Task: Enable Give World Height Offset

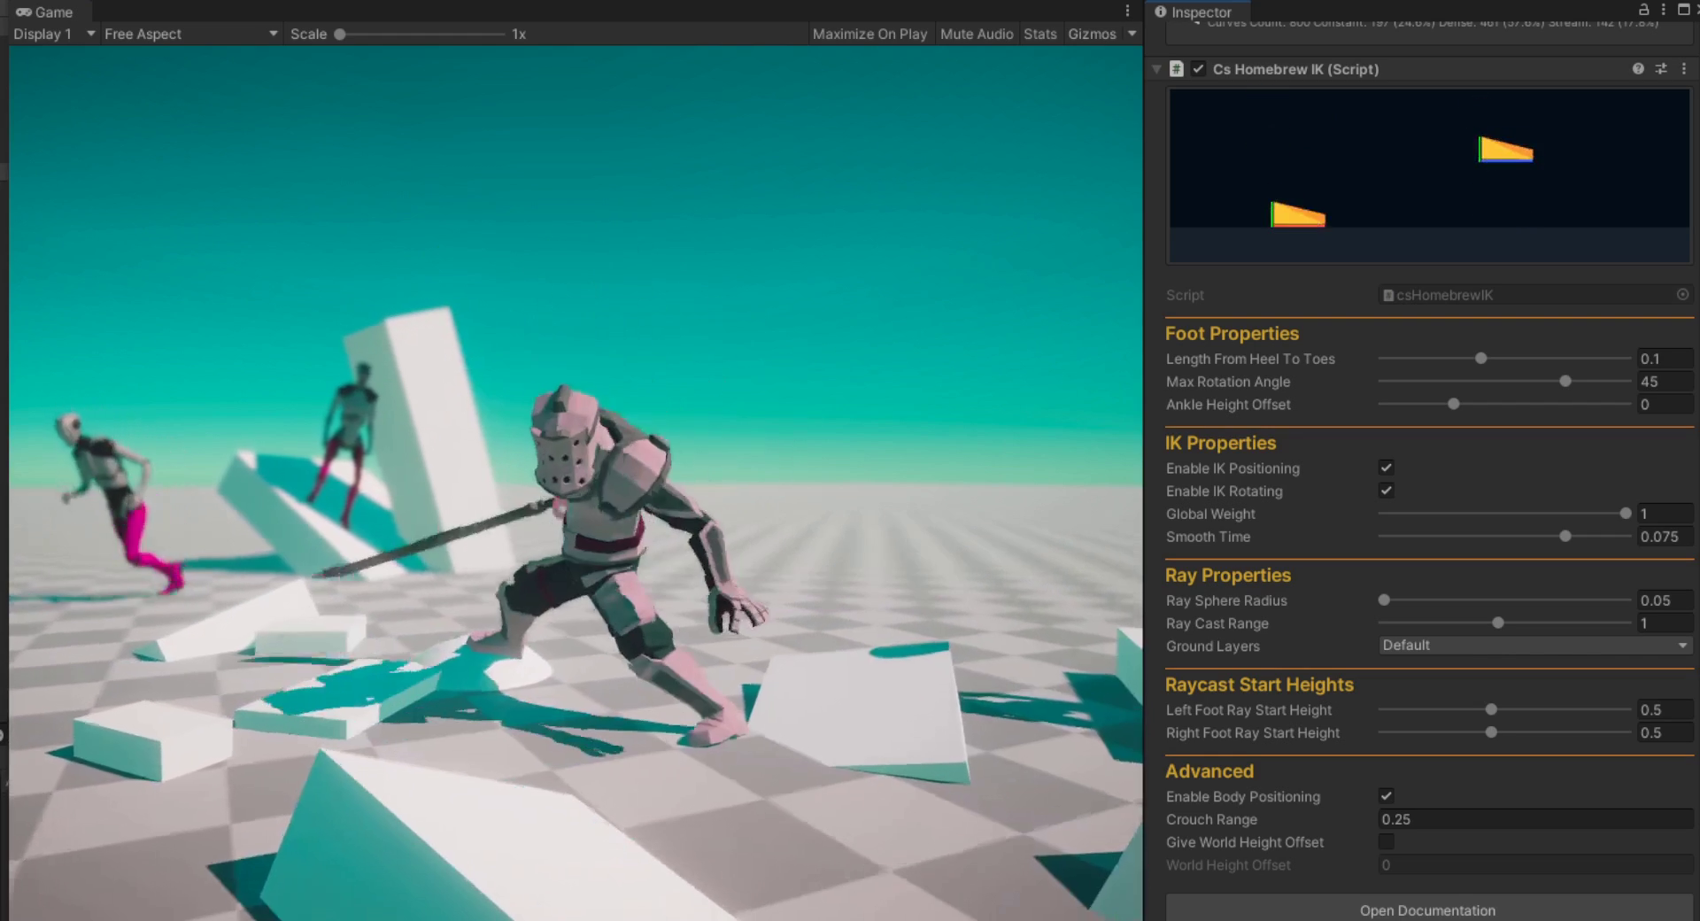Action: (1387, 841)
